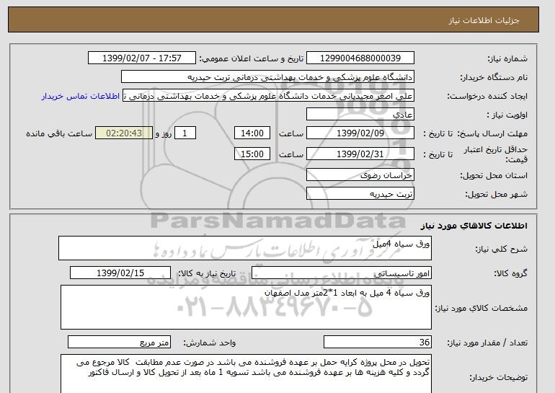Viewport: 555px width, 393px height.
Task: Click the label شهر محل تحویل
Action: [x=496, y=195]
